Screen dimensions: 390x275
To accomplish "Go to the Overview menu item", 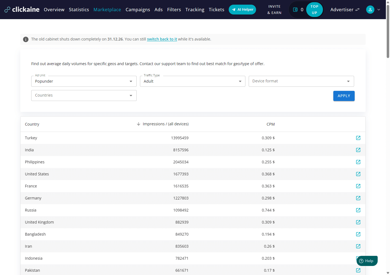I will [x=54, y=10].
